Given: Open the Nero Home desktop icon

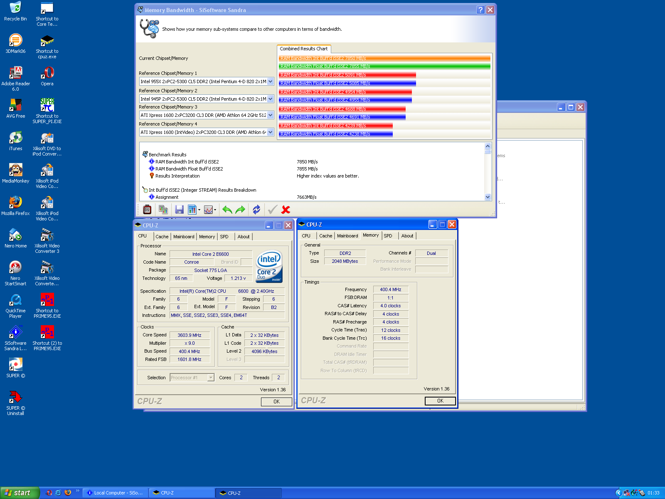Looking at the screenshot, I should (15, 238).
